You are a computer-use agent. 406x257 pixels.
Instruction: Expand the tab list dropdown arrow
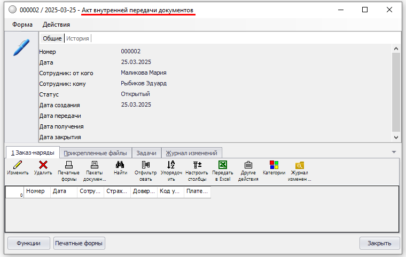tap(394, 152)
